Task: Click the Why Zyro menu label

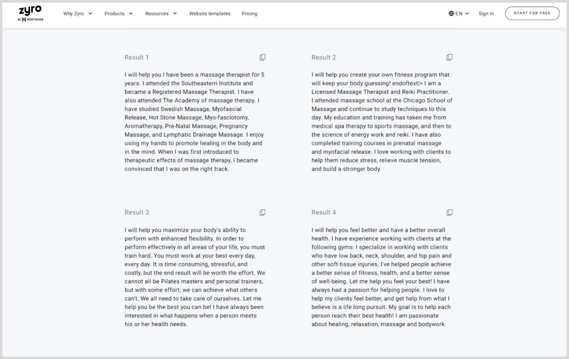Action: pos(74,14)
